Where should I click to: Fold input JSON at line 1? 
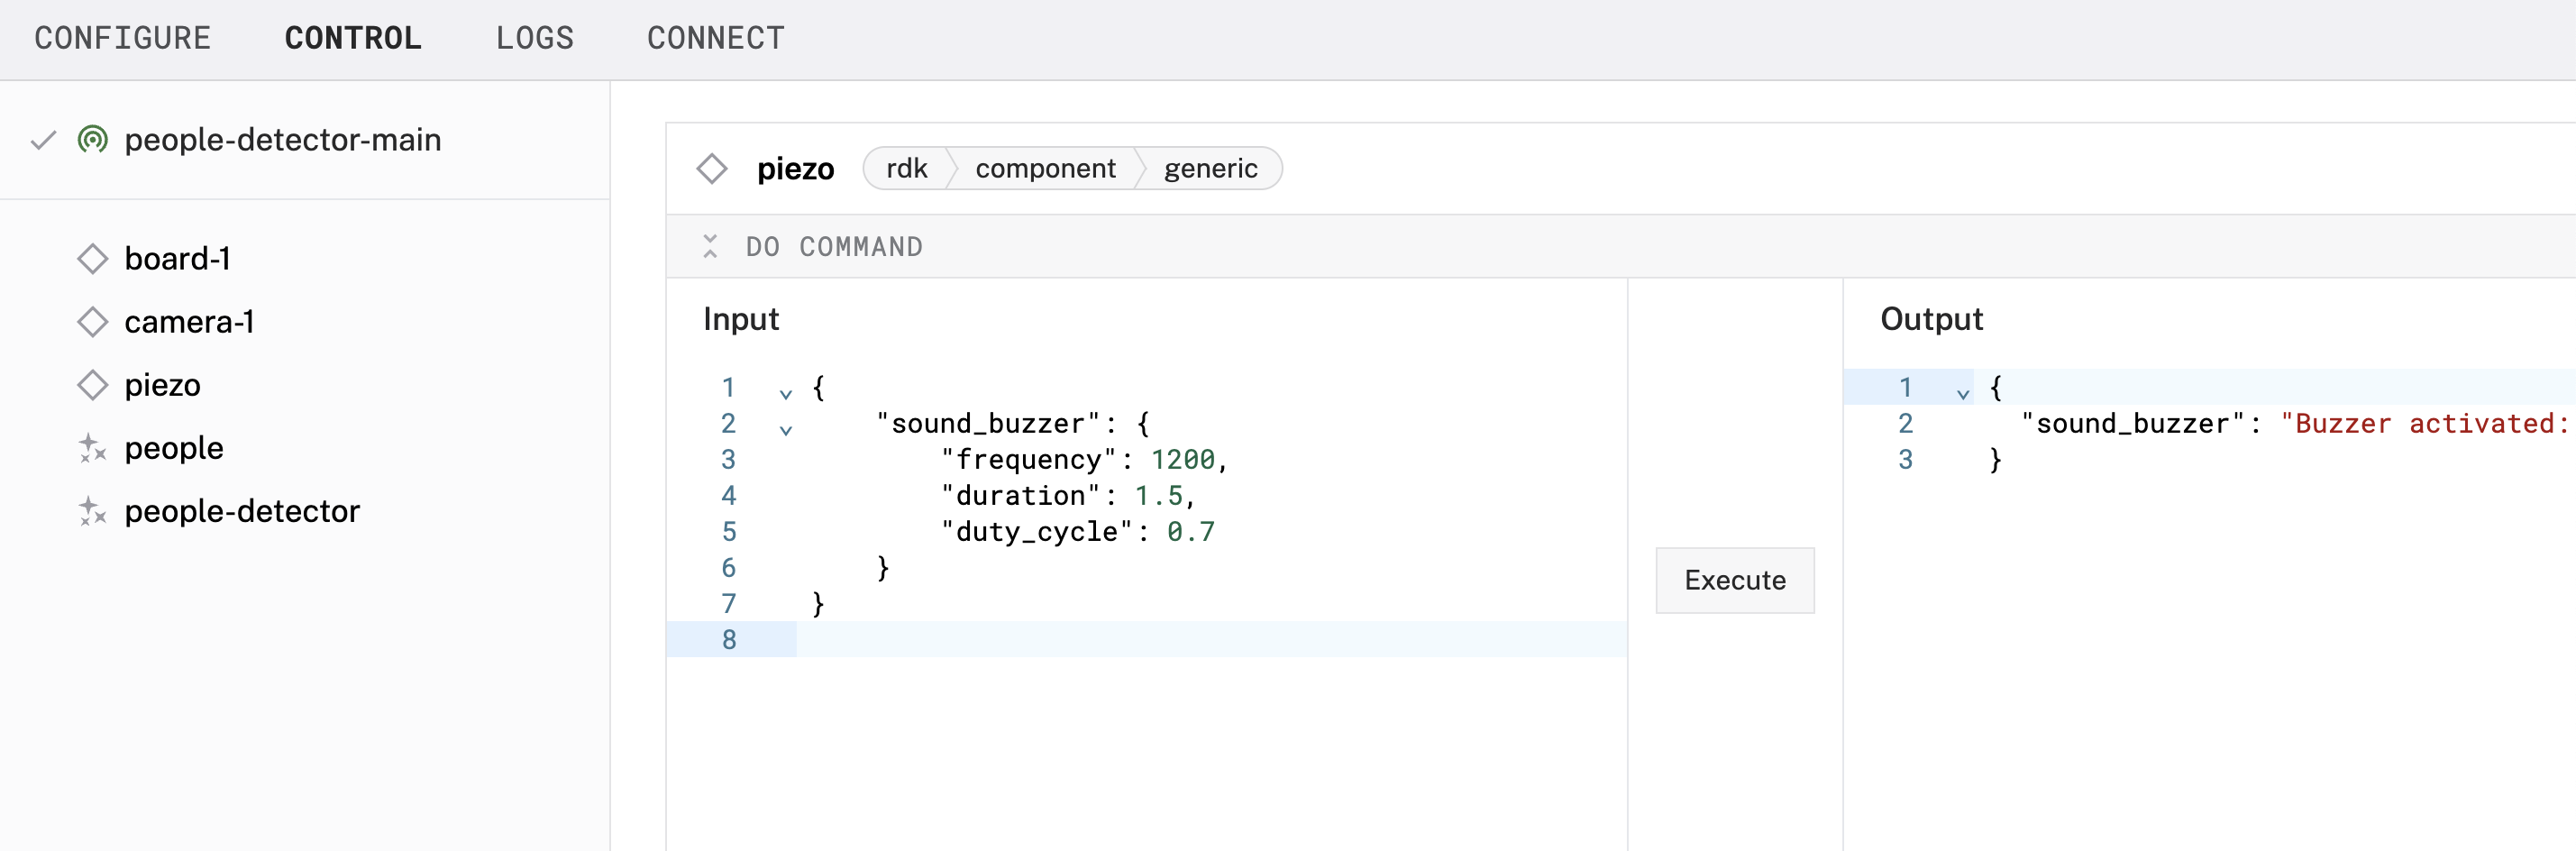786,393
